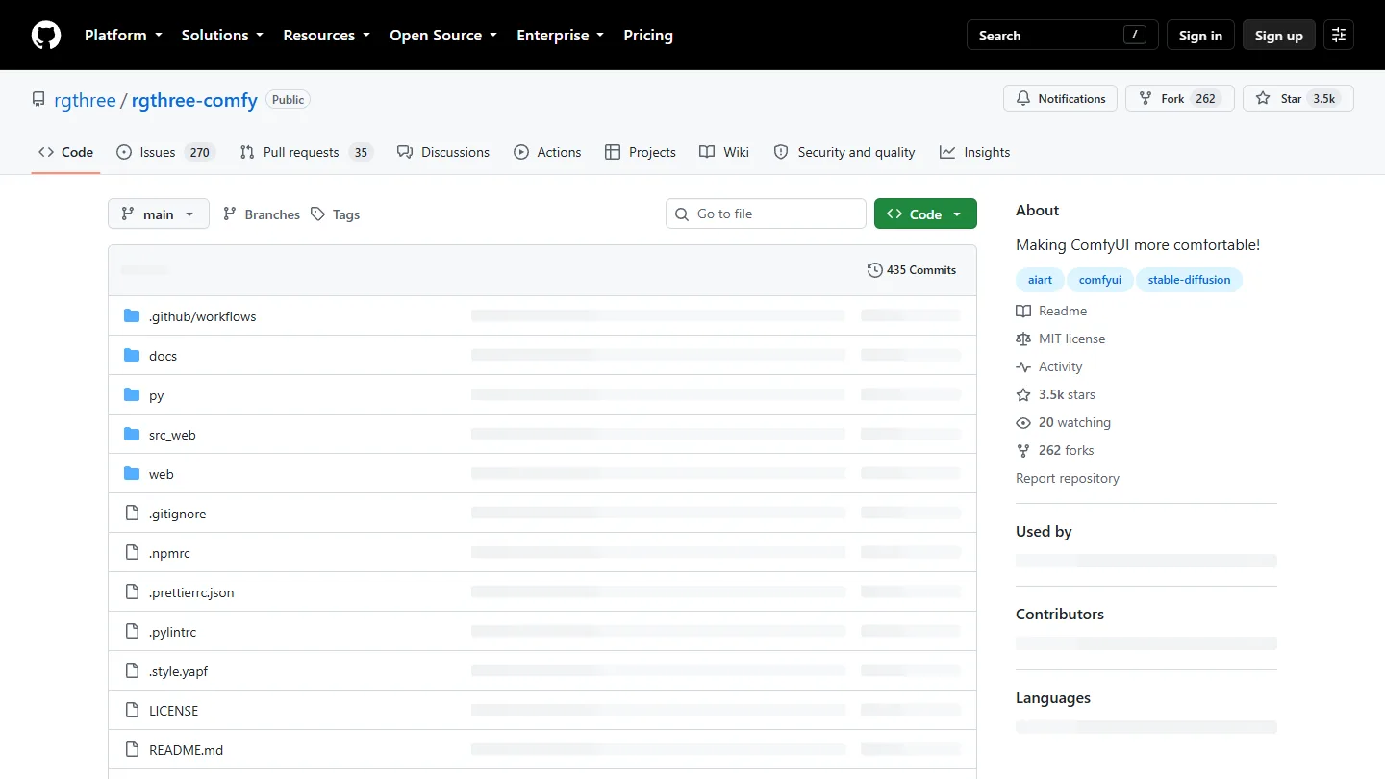Go to the Discussions tab

(x=443, y=152)
